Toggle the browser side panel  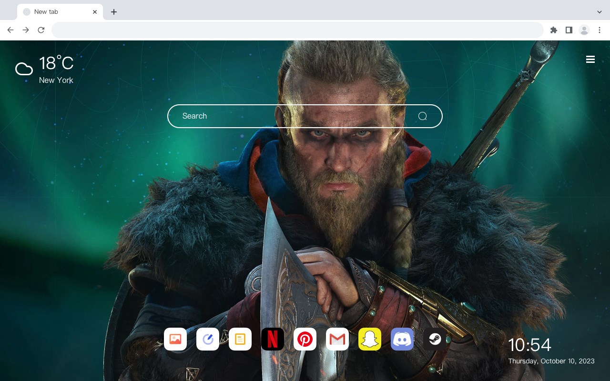pos(569,30)
